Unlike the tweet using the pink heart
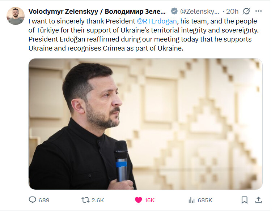This screenshot has width=275, height=212. pyautogui.click(x=138, y=200)
